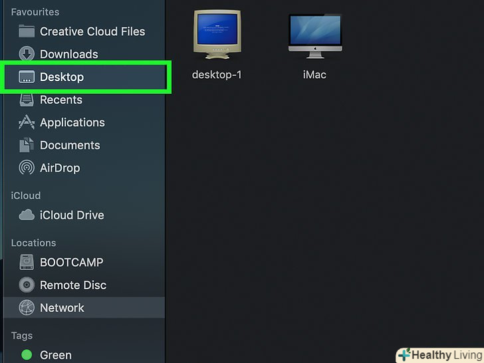Select the iMac image thumbnail
Screen dimensions: 484x363
tap(314, 35)
